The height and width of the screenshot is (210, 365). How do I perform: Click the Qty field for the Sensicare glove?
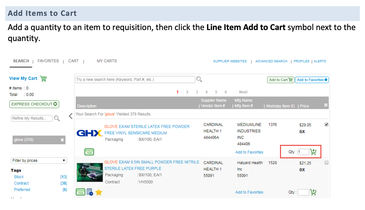[x=304, y=152]
